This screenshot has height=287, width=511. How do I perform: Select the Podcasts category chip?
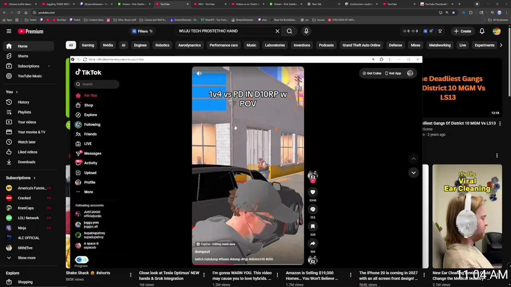tap(326, 45)
